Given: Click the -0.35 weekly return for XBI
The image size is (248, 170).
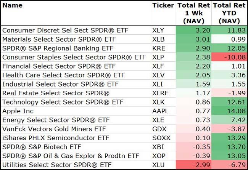Looking at the screenshot, I should tap(193, 147).
